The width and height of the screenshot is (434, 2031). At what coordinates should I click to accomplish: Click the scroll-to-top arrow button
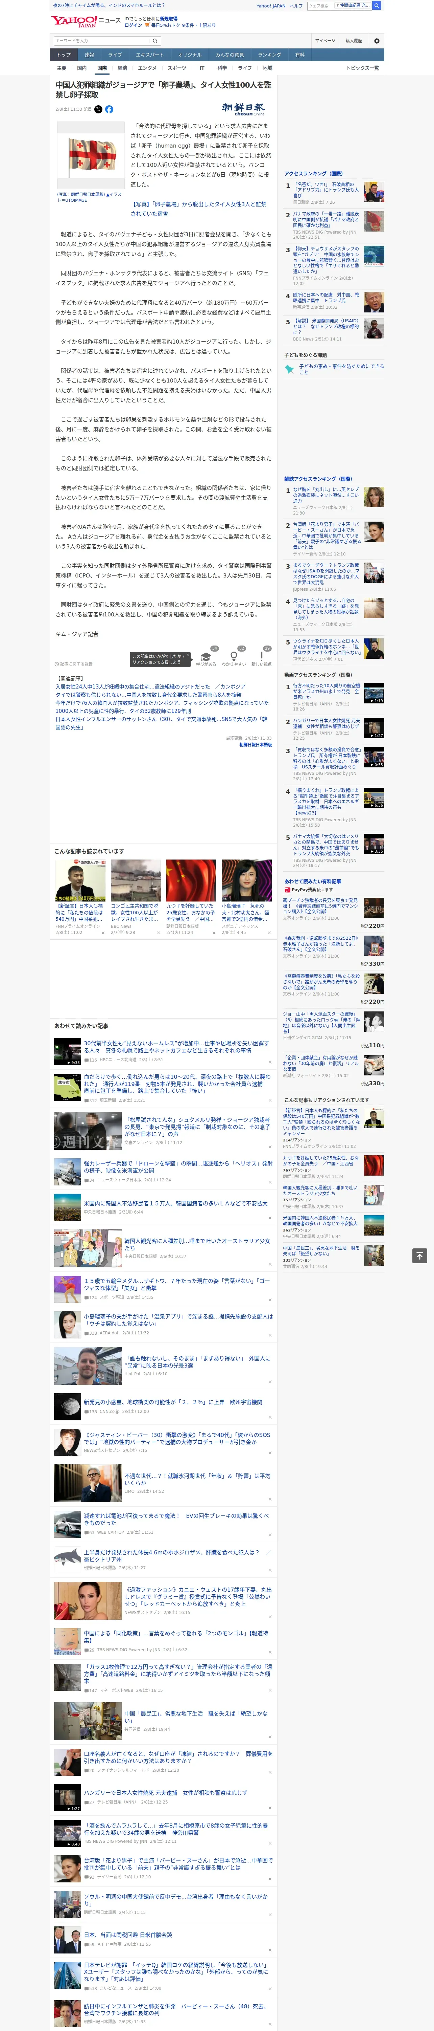420,1255
